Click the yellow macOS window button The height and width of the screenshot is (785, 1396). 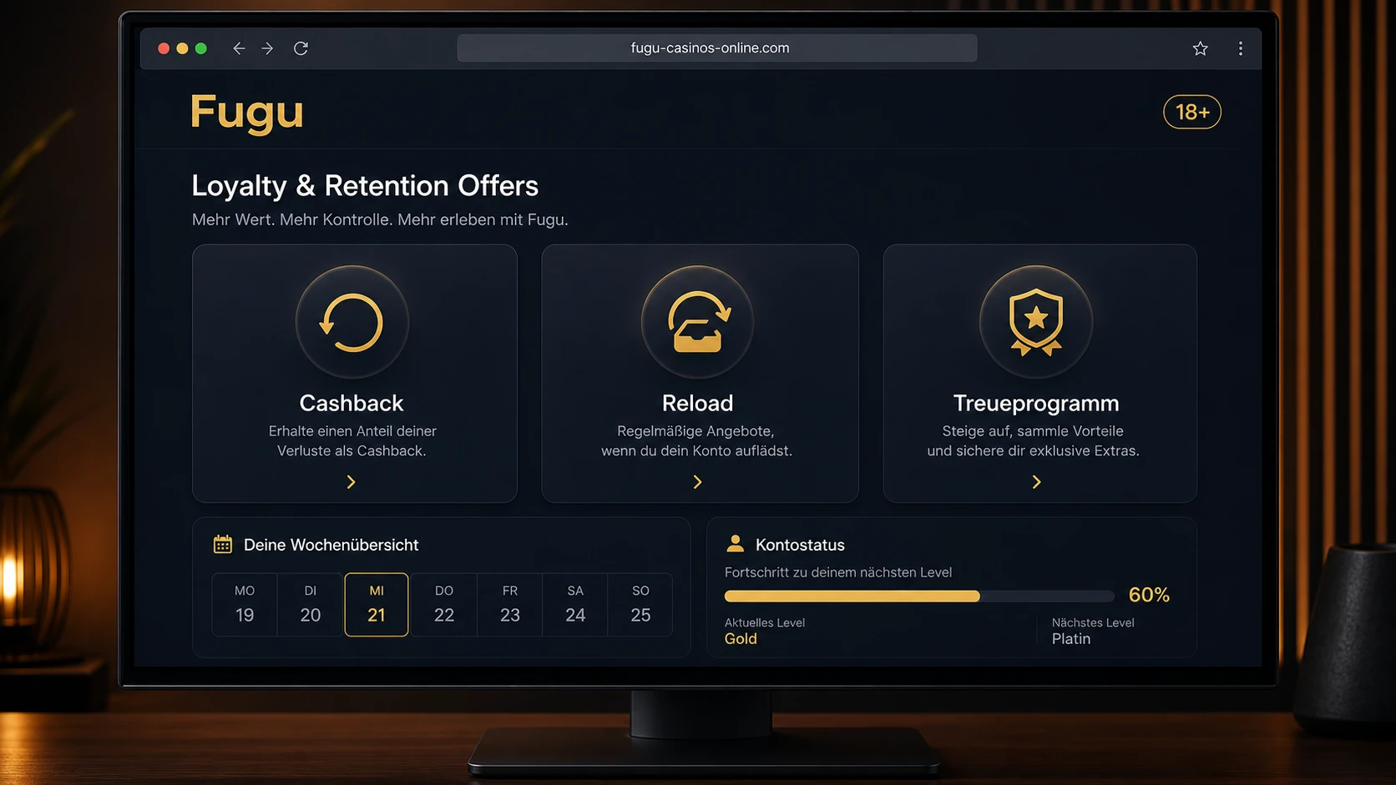pos(182,48)
